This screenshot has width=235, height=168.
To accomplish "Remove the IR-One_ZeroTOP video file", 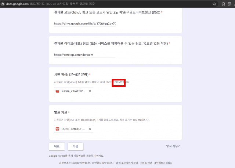I will (90, 91).
